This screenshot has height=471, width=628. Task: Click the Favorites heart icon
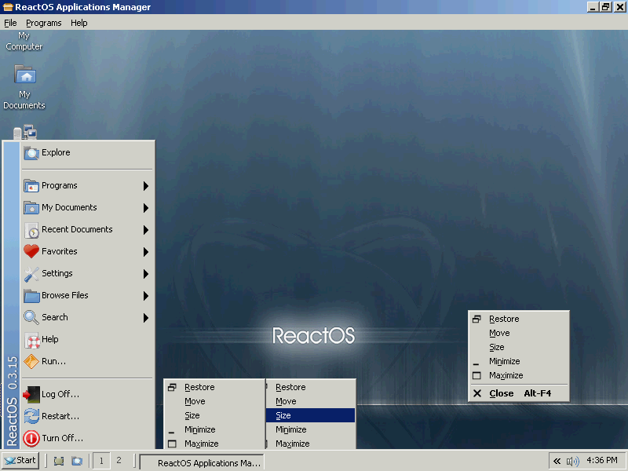31,252
